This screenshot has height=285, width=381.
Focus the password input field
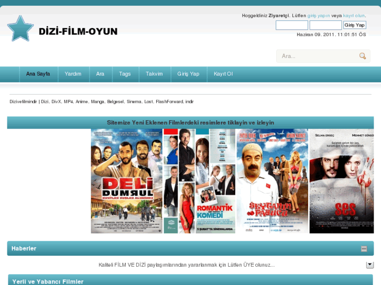[x=325, y=25]
